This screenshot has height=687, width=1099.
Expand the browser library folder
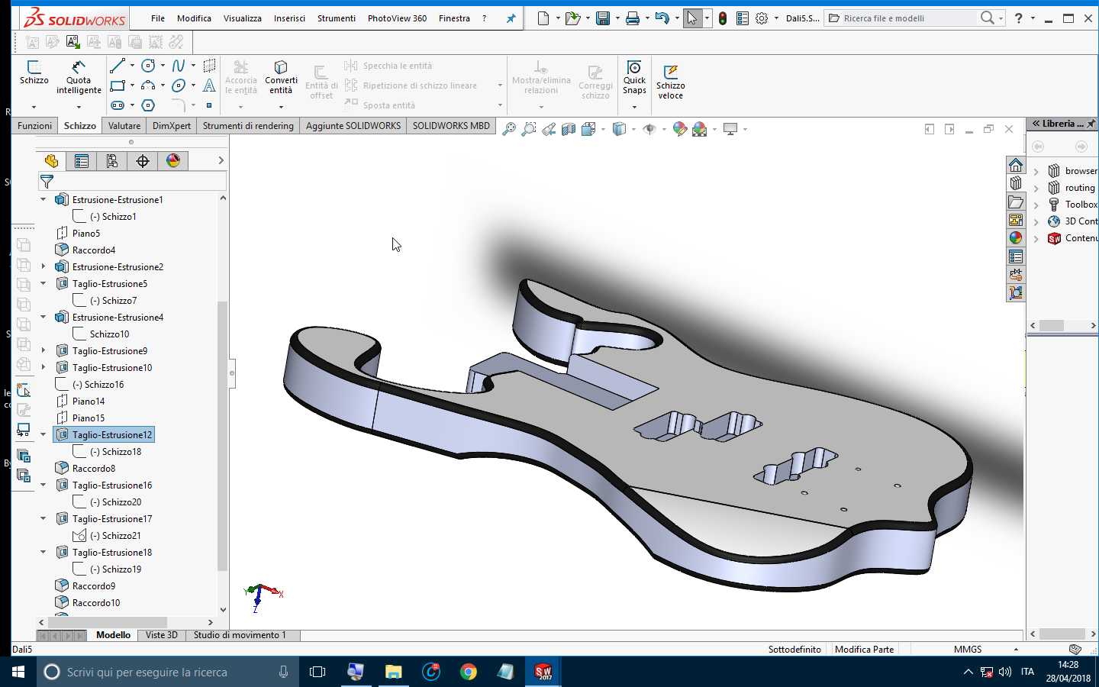point(1036,171)
